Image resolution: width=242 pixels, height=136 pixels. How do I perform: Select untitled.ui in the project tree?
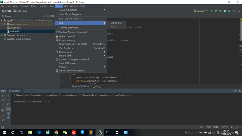[15, 31]
